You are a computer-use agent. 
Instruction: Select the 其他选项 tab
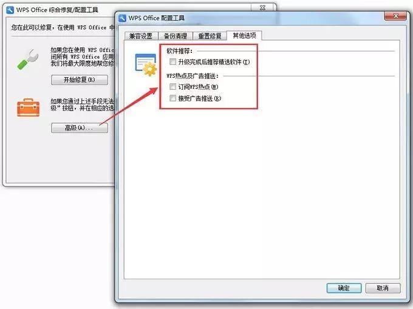click(244, 35)
